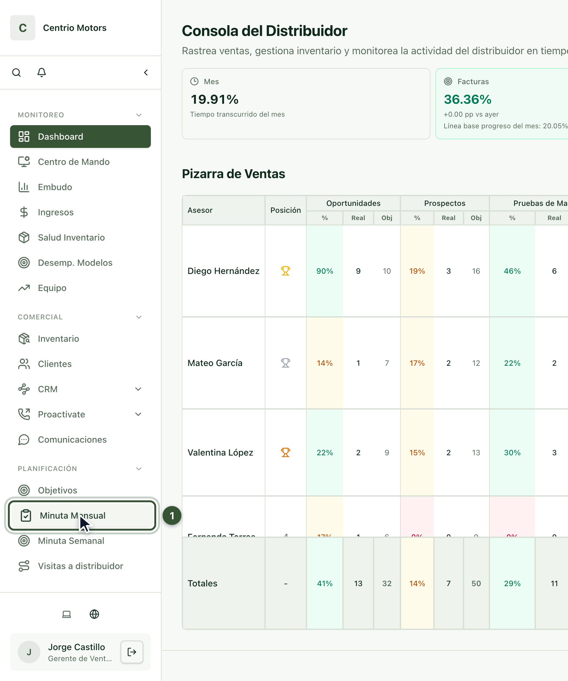This screenshot has width=568, height=681.
Task: Click the clock icon in Mes card
Action: click(x=194, y=81)
